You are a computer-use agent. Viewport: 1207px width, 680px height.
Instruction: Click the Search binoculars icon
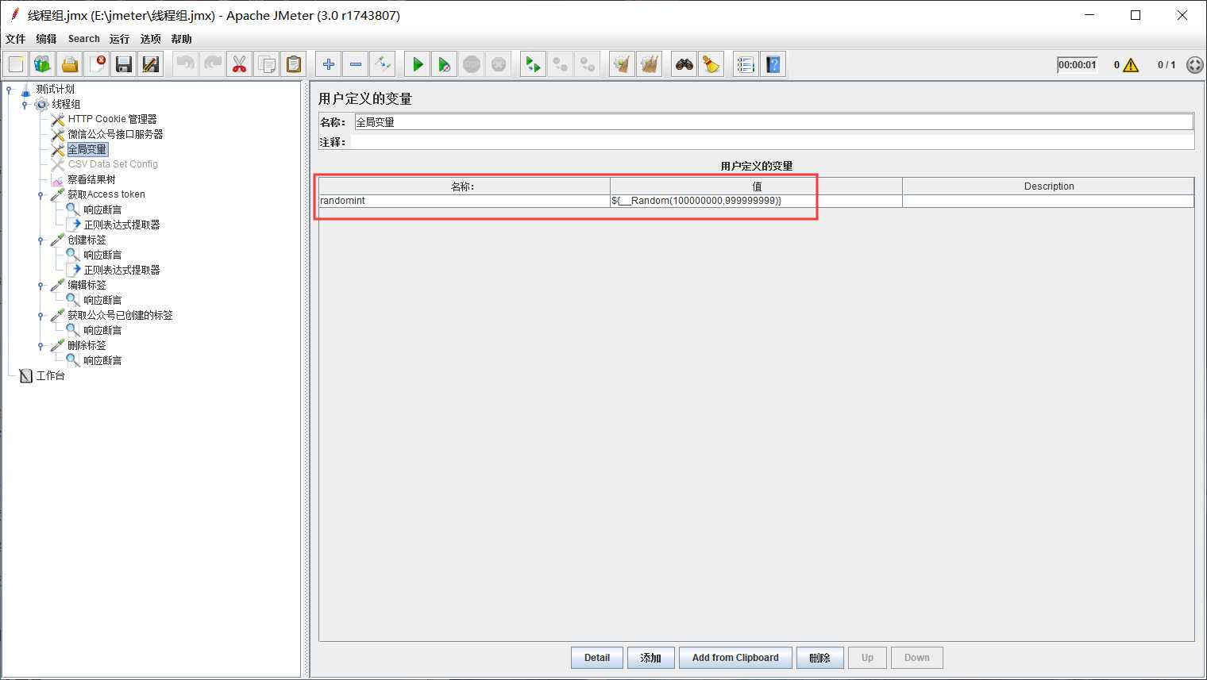(x=684, y=64)
